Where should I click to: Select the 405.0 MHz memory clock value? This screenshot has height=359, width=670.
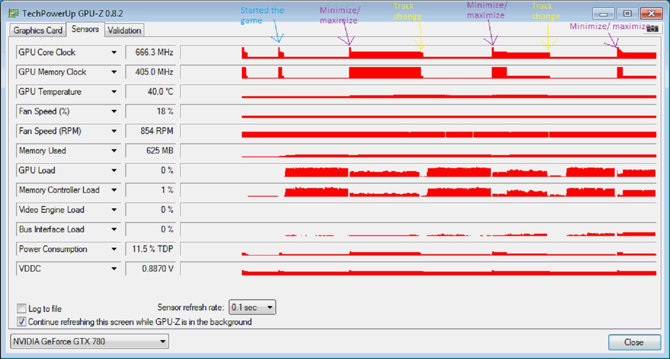[151, 72]
